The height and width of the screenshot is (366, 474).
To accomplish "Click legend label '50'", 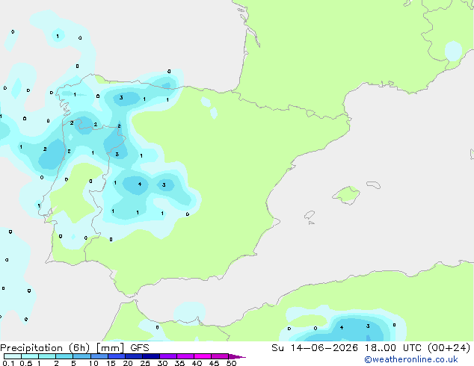I will click(x=231, y=363).
